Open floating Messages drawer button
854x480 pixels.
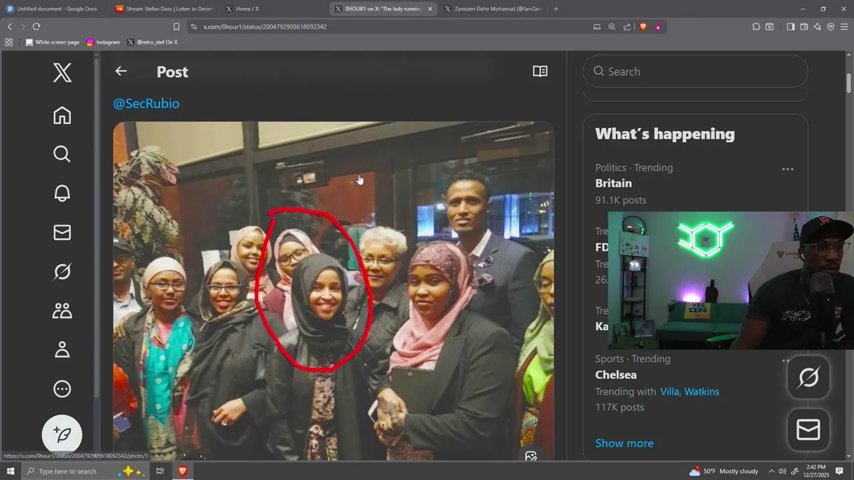(809, 430)
